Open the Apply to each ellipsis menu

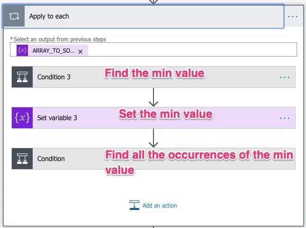coord(293,17)
